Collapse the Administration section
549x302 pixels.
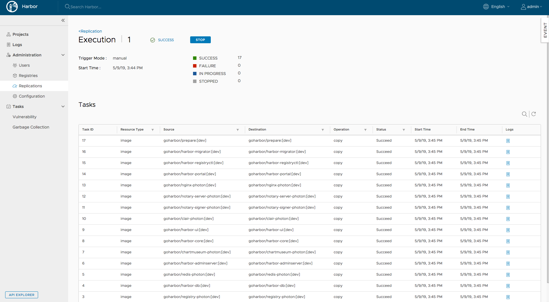click(x=63, y=55)
